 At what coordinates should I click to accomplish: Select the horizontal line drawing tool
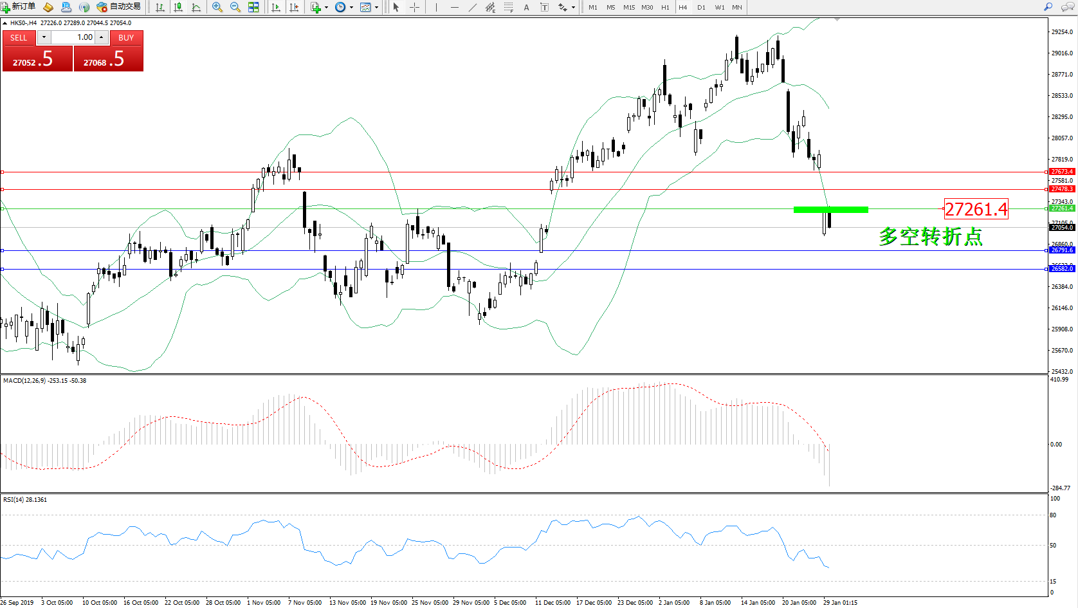pyautogui.click(x=455, y=7)
